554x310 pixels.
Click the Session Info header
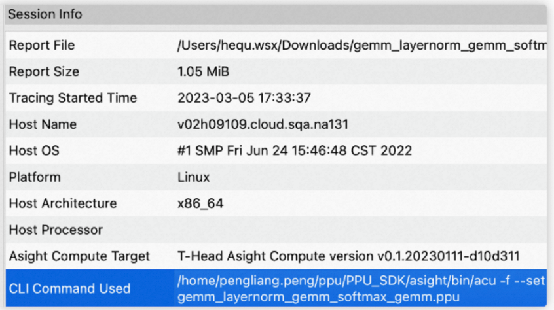[x=45, y=14]
